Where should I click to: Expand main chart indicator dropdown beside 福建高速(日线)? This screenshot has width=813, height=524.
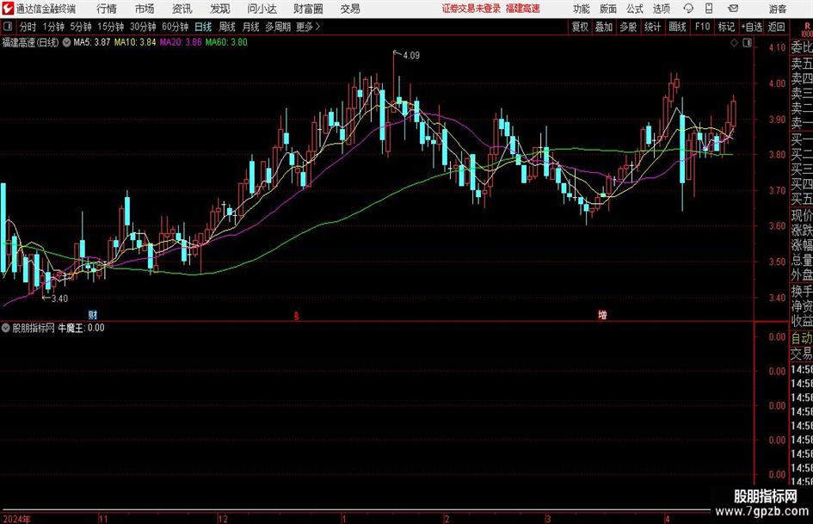coord(66,42)
